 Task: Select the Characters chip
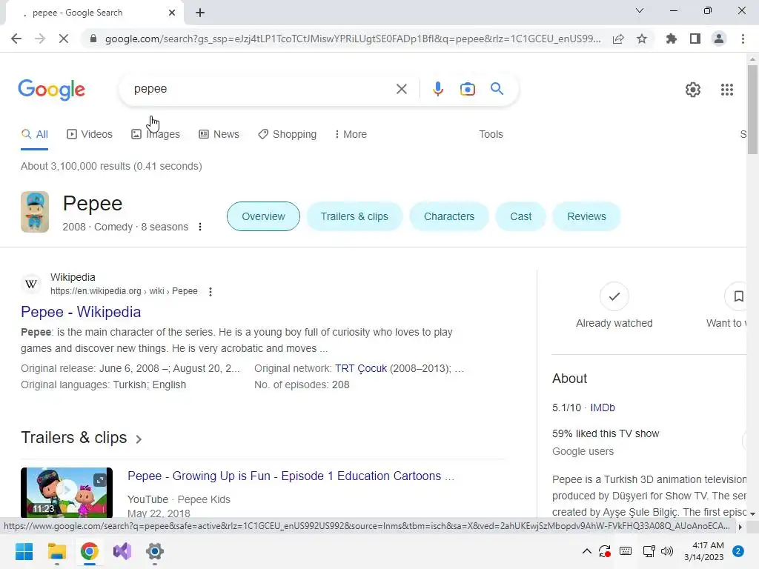tap(449, 216)
